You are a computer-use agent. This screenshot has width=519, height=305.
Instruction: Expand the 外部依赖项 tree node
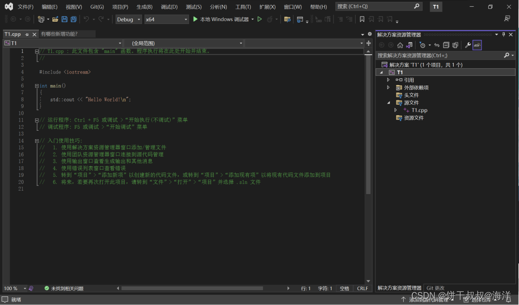pos(388,87)
